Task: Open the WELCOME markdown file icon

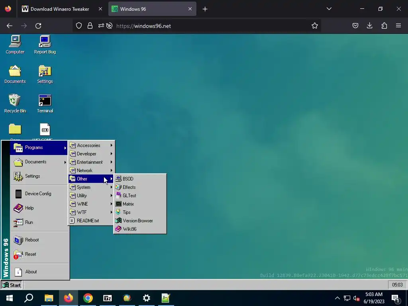Action: coord(45,132)
